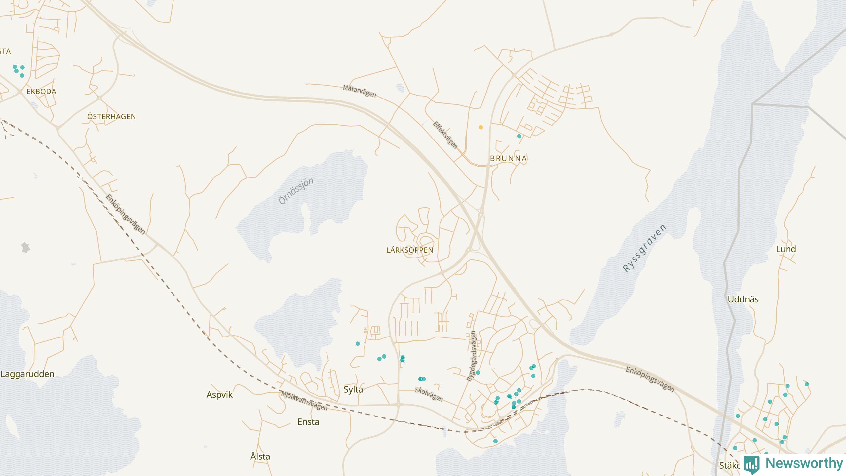Click the Mätarvägen road label
Image resolution: width=846 pixels, height=476 pixels.
pos(359,91)
